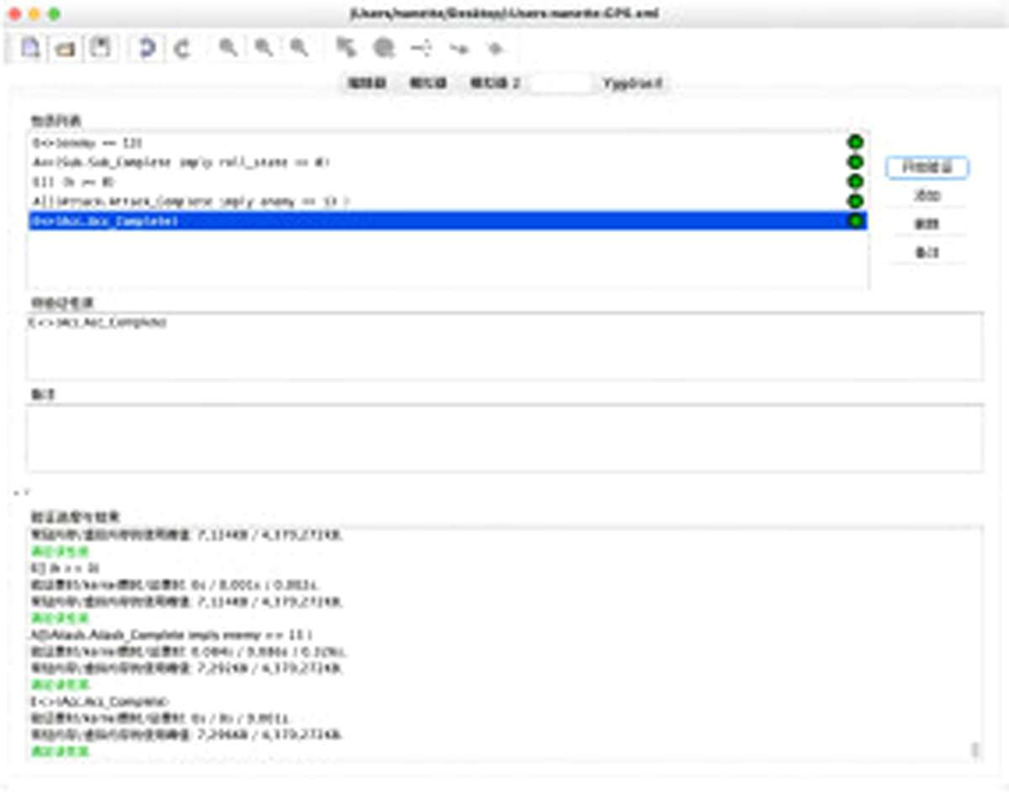Open a file with the folder icon
Image resolution: width=1009 pixels, height=792 pixels.
pyautogui.click(x=66, y=49)
